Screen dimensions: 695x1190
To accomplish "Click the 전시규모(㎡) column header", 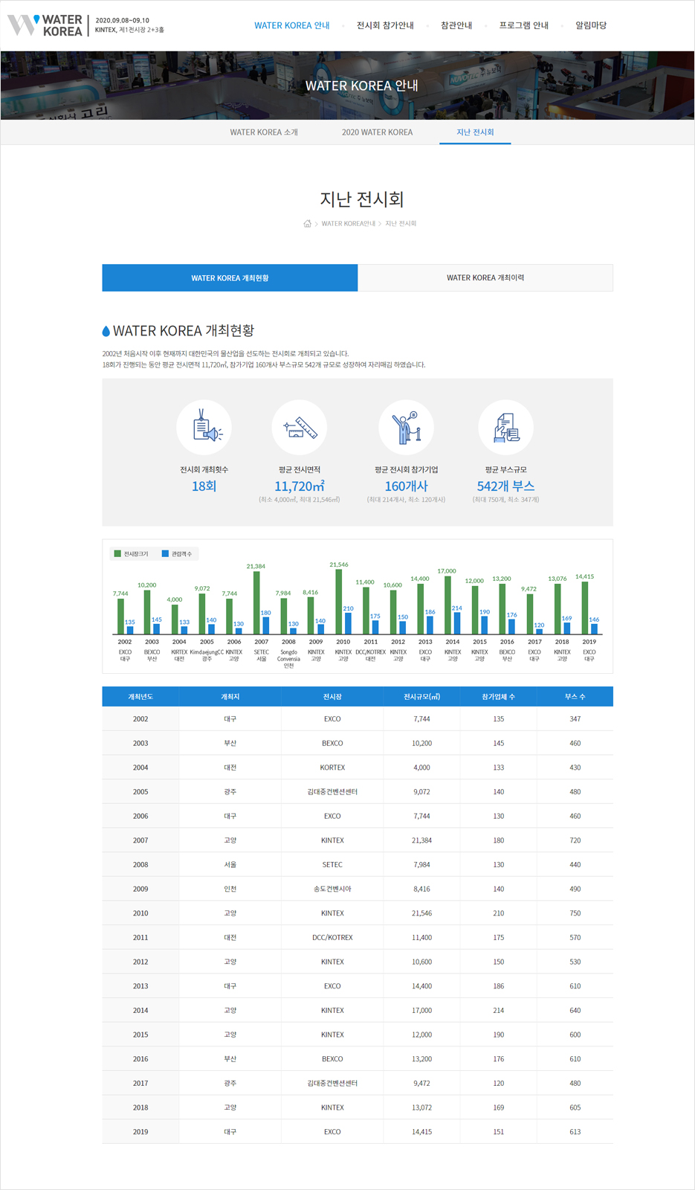I will [x=421, y=697].
